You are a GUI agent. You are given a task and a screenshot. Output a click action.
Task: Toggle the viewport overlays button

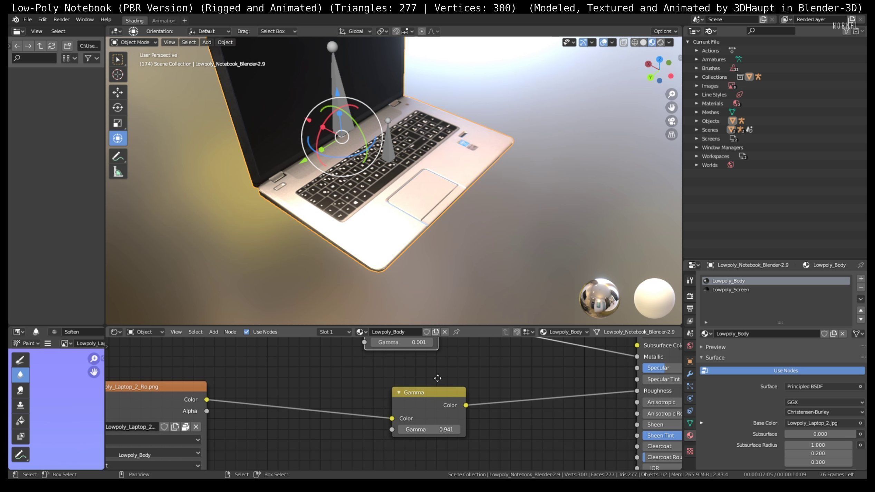[603, 42]
